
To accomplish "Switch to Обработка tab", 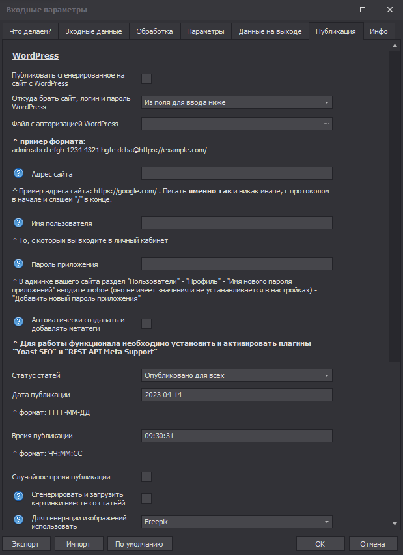I will tap(154, 32).
